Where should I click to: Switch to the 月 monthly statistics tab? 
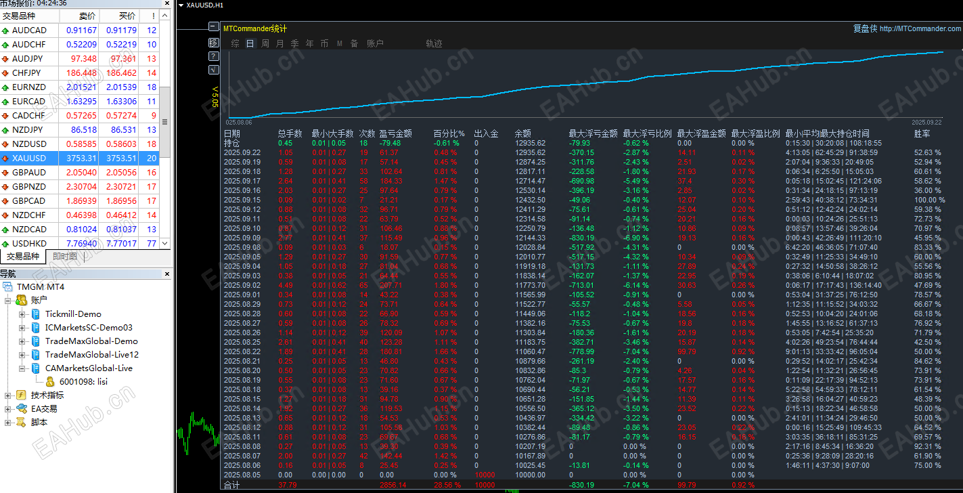coord(279,43)
